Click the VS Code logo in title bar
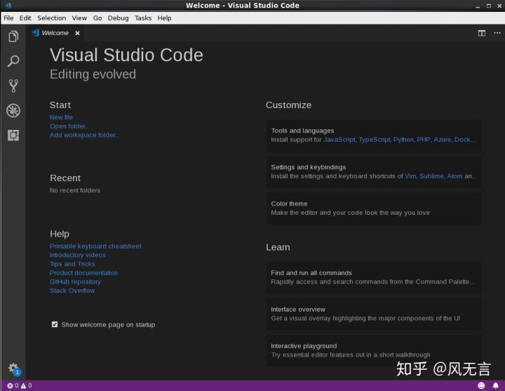 tap(8, 6)
